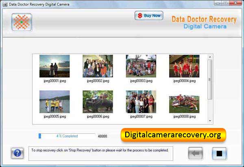Open the help question mark button
Image resolution: width=244 pixels, height=167 pixels.
(x=17, y=153)
